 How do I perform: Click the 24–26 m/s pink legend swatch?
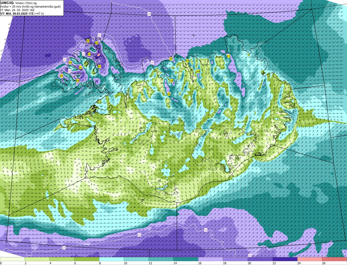tap(310, 259)
